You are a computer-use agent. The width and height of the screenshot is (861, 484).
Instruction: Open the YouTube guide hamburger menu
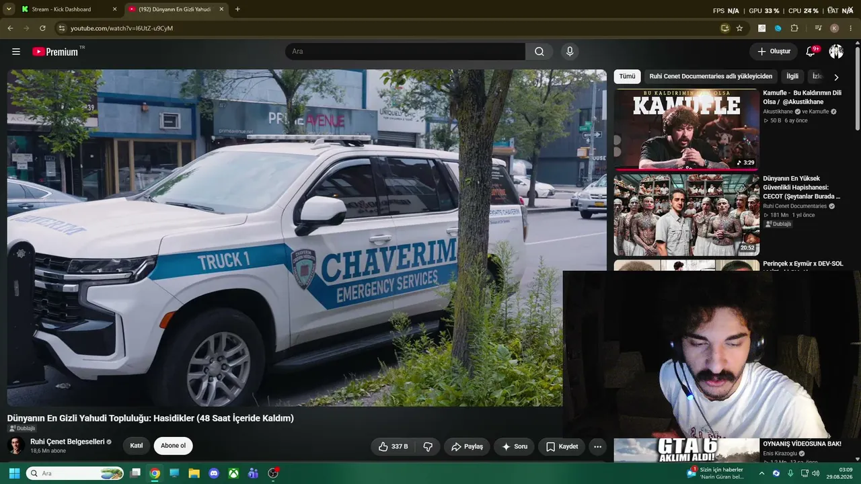[x=16, y=52]
